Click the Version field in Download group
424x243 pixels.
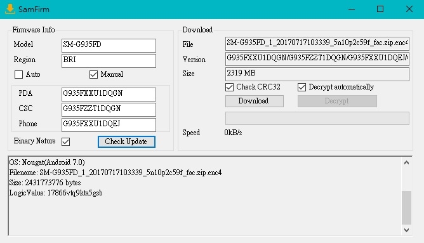pos(317,59)
